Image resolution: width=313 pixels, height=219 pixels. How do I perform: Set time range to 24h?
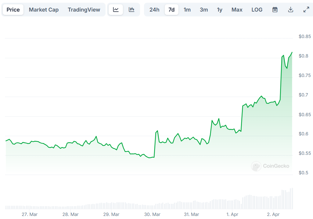click(x=154, y=9)
